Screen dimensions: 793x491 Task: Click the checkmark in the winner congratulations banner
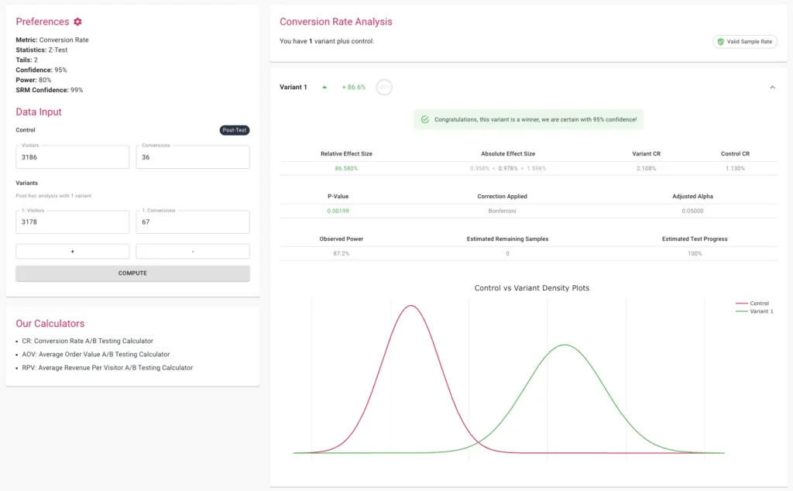[425, 119]
